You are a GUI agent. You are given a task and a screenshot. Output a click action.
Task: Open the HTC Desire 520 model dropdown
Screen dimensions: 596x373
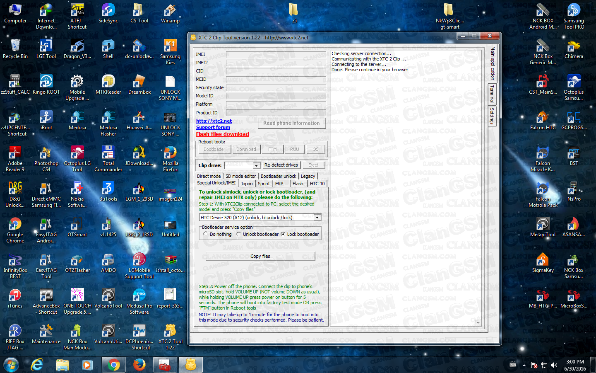[x=317, y=218]
